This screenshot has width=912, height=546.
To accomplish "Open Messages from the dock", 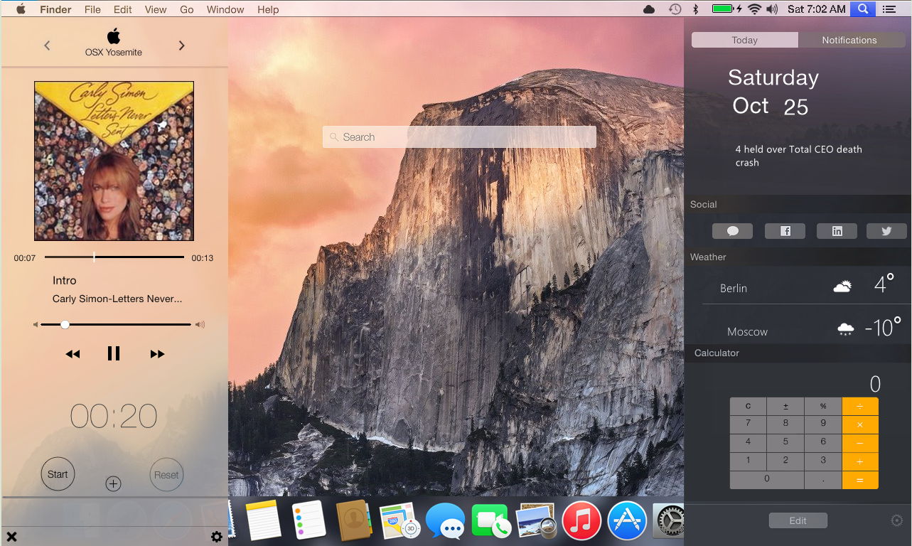I will click(445, 521).
